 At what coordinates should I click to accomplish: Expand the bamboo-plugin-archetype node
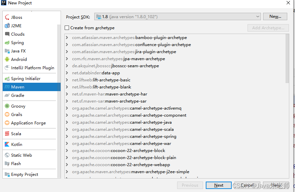(67, 37)
